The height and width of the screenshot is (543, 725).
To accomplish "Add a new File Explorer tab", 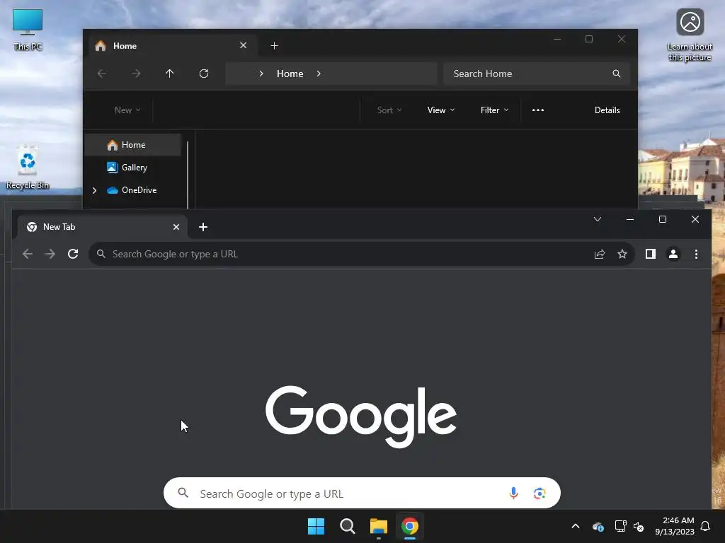I will pyautogui.click(x=274, y=46).
